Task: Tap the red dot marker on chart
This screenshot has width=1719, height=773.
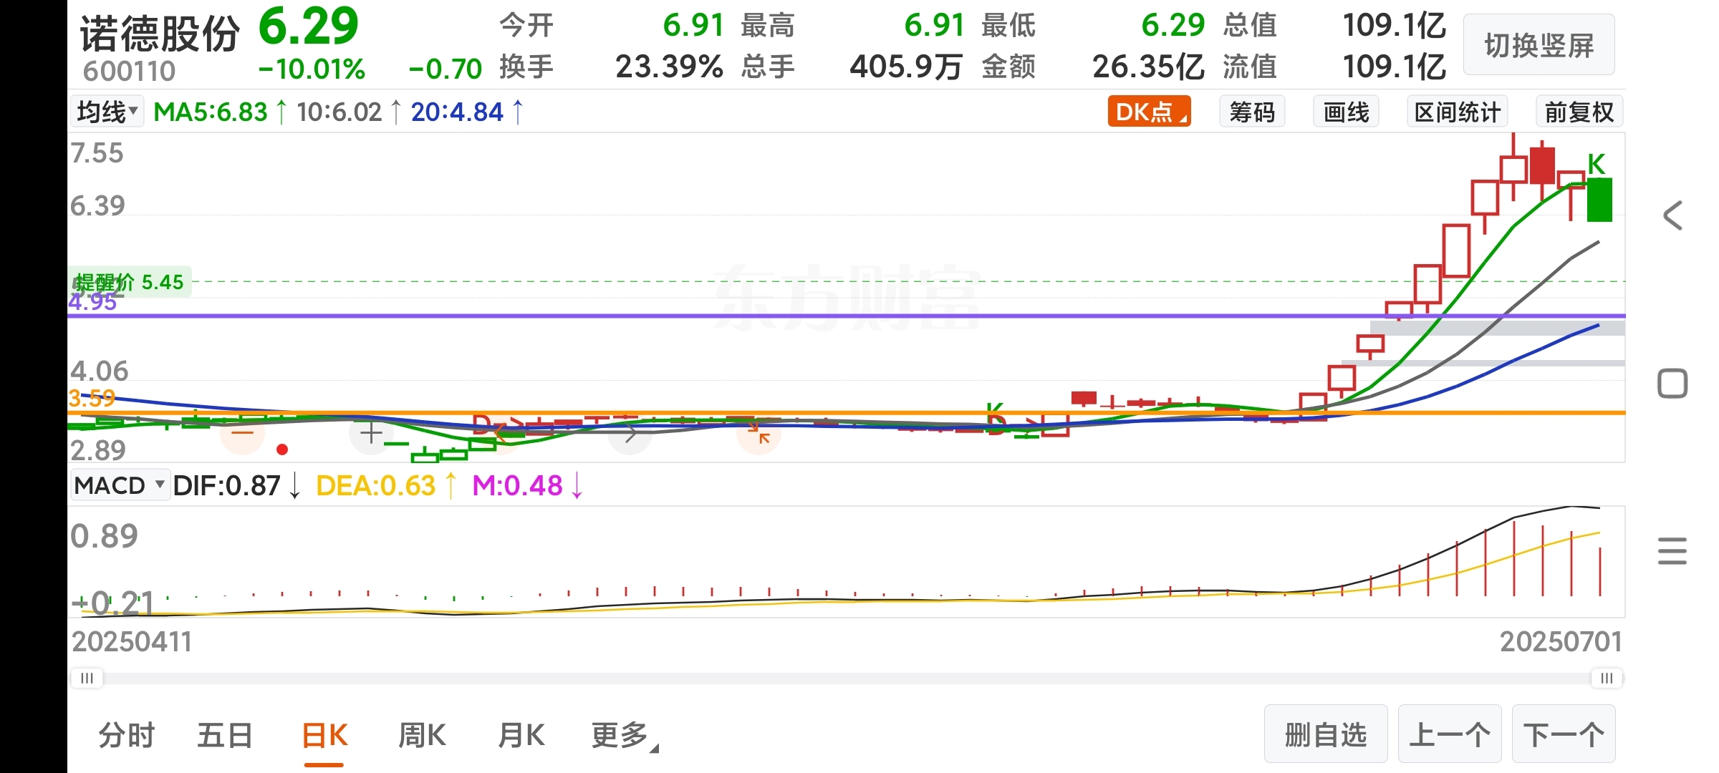Action: coord(282,449)
